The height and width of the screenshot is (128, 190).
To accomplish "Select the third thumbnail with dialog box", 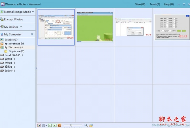I will pos(133,27).
